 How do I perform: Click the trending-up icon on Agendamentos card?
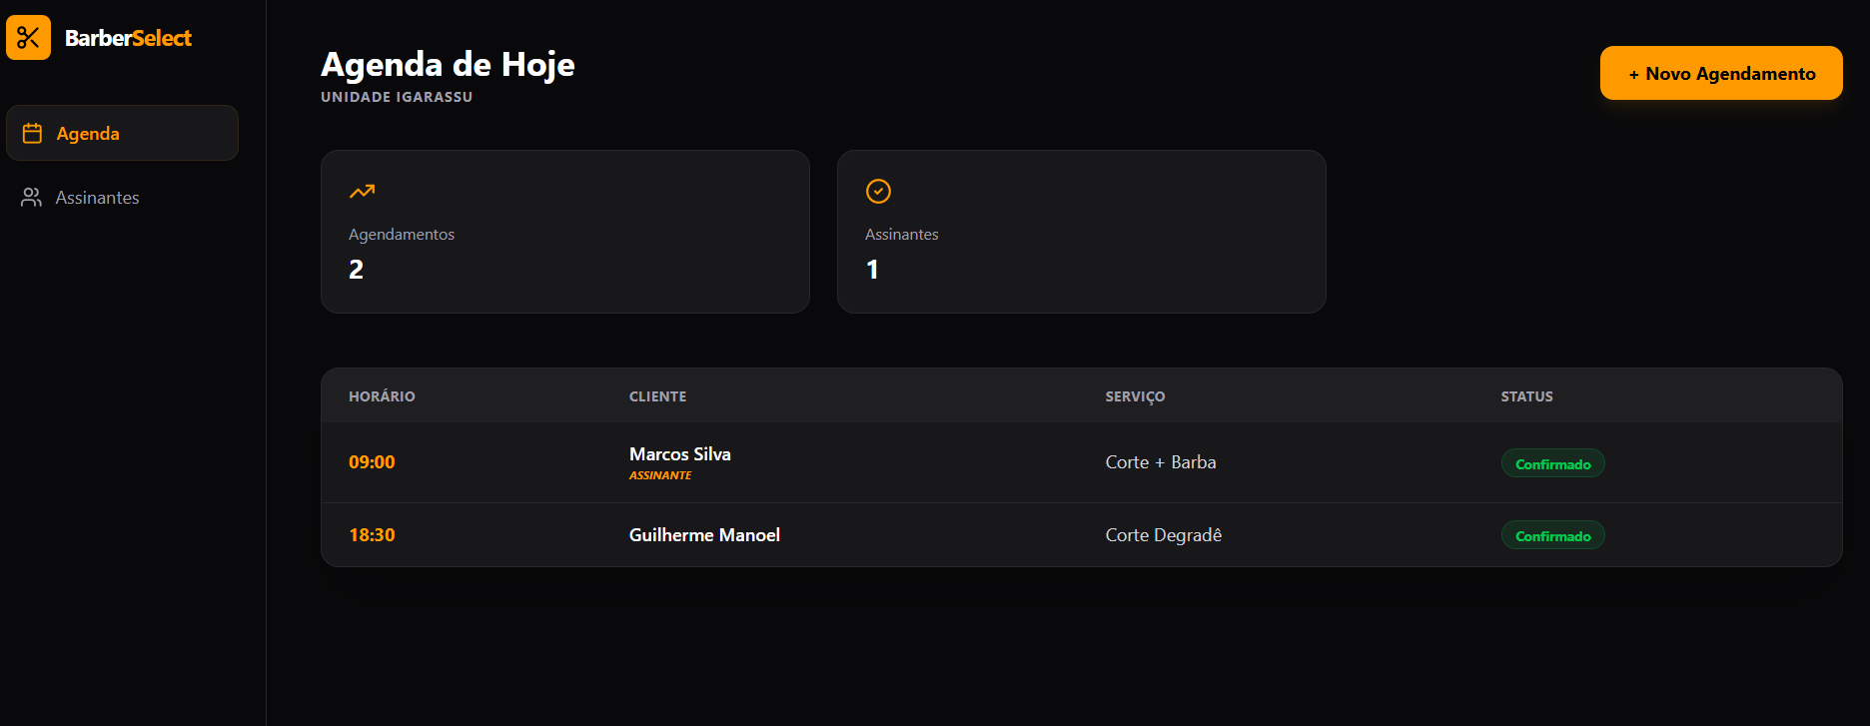pyautogui.click(x=361, y=191)
